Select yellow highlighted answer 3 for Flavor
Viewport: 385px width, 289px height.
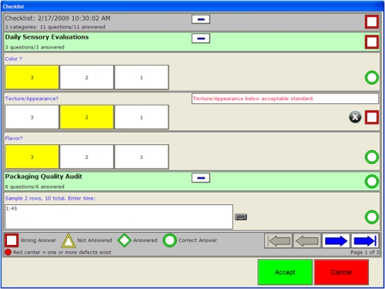click(x=32, y=156)
